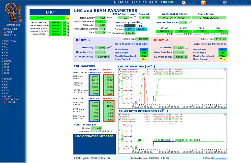This screenshot has width=251, height=163.
Task: Click the History clock icon
Action: pyautogui.click(x=184, y=3)
